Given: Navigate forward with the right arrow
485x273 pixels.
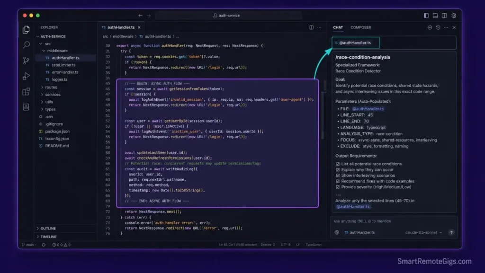Looking at the screenshot, I should pyautogui.click(x=149, y=16).
